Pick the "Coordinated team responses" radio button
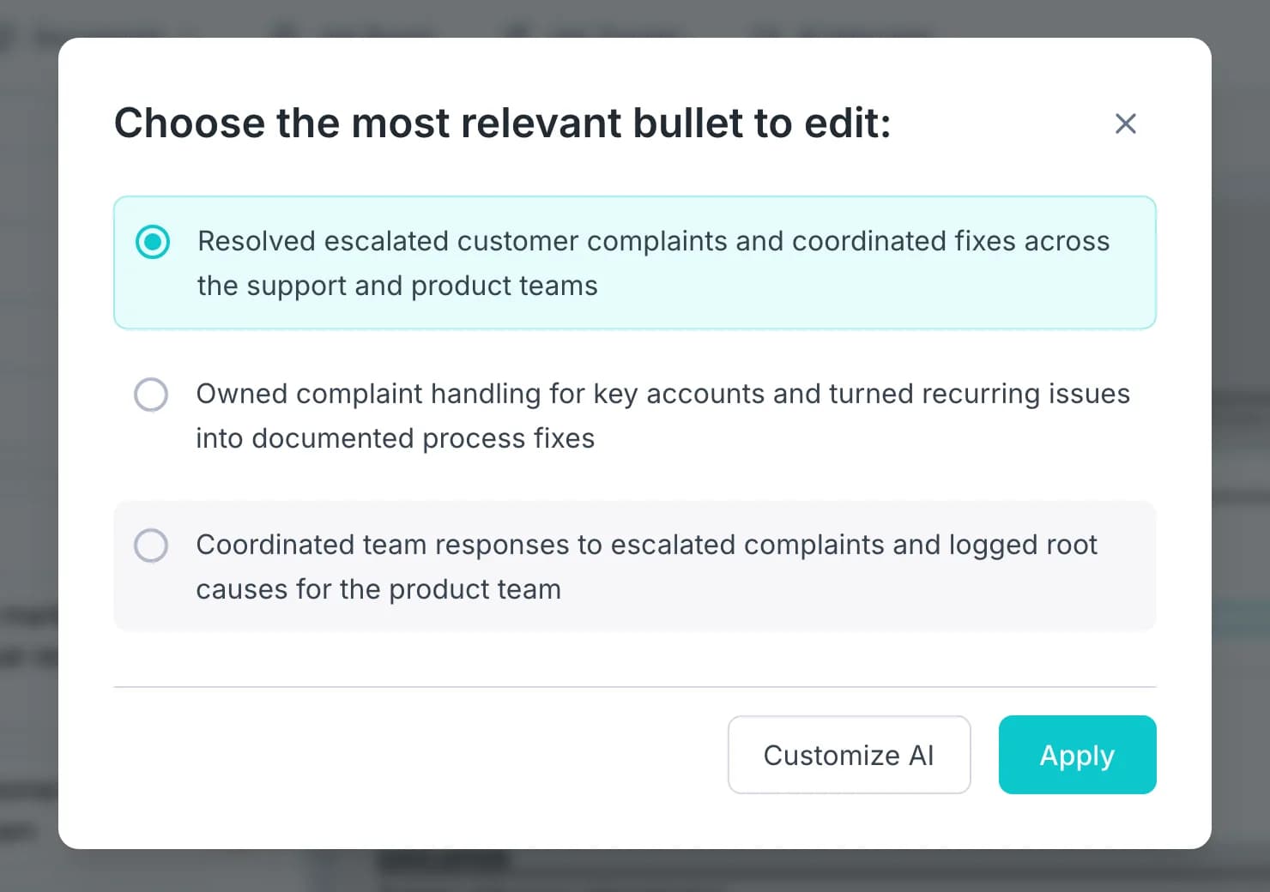 click(x=151, y=545)
